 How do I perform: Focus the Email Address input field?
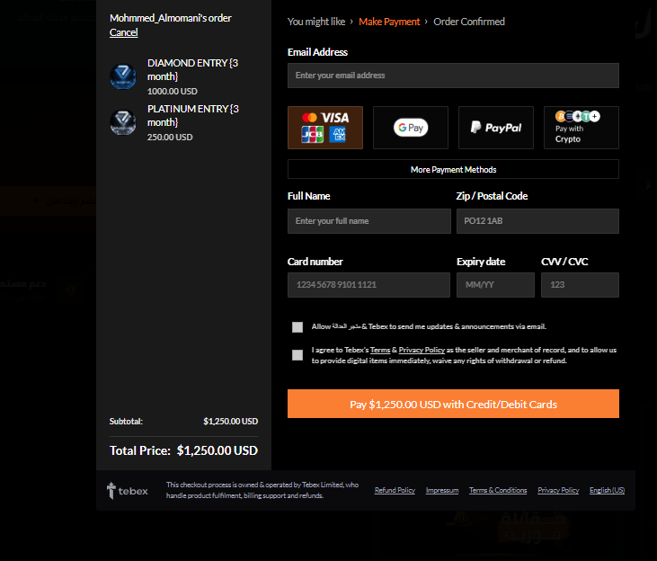453,76
